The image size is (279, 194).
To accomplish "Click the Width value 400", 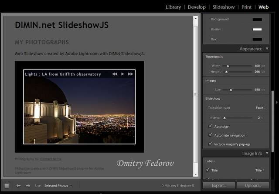I will point(257,66).
